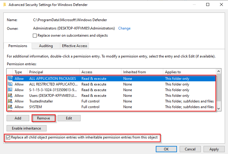Click the permission list scroll down arrow
The image size is (228, 154).
tap(218, 108)
